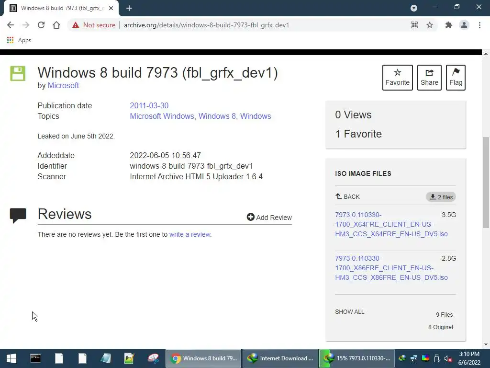Open the 2011-03-30 publication date link

point(149,105)
